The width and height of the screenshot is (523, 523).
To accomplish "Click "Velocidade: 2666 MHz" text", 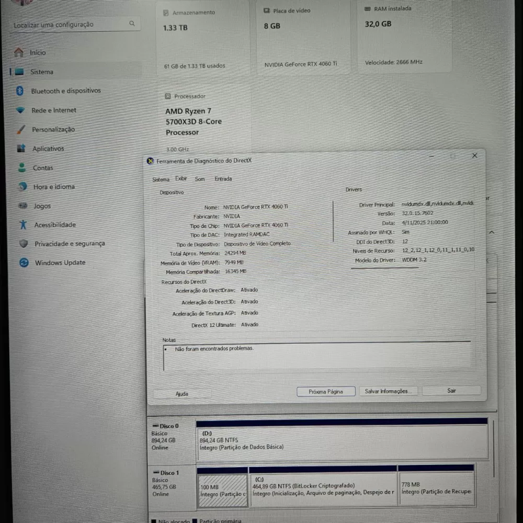I will pos(394,62).
